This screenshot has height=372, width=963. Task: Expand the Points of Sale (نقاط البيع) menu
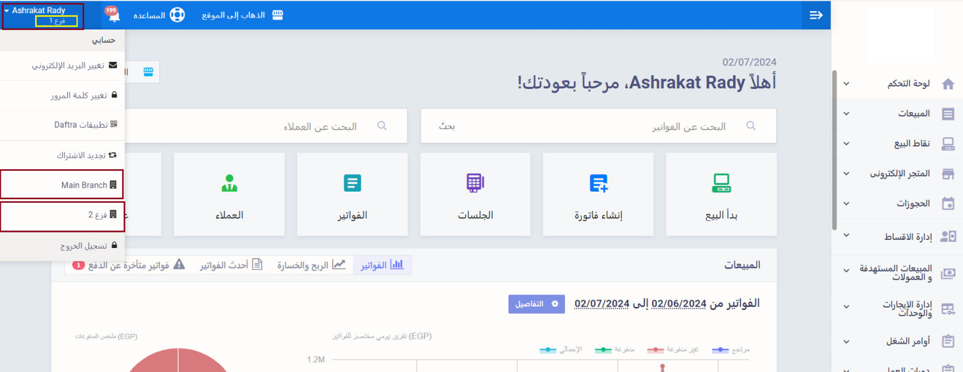pyautogui.click(x=897, y=143)
